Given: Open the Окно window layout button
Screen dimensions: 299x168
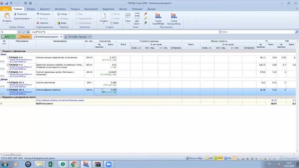Looking at the screenshot, I should (x=128, y=19).
